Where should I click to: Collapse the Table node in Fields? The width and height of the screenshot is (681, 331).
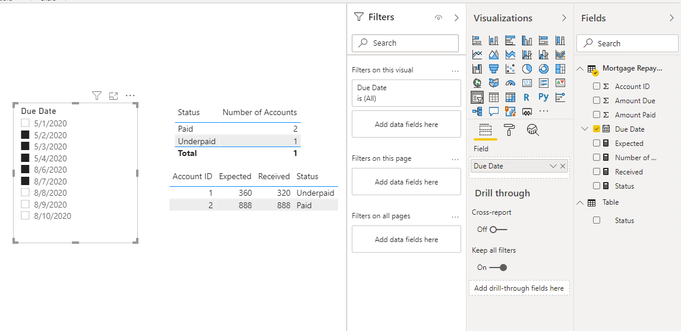[x=580, y=202]
